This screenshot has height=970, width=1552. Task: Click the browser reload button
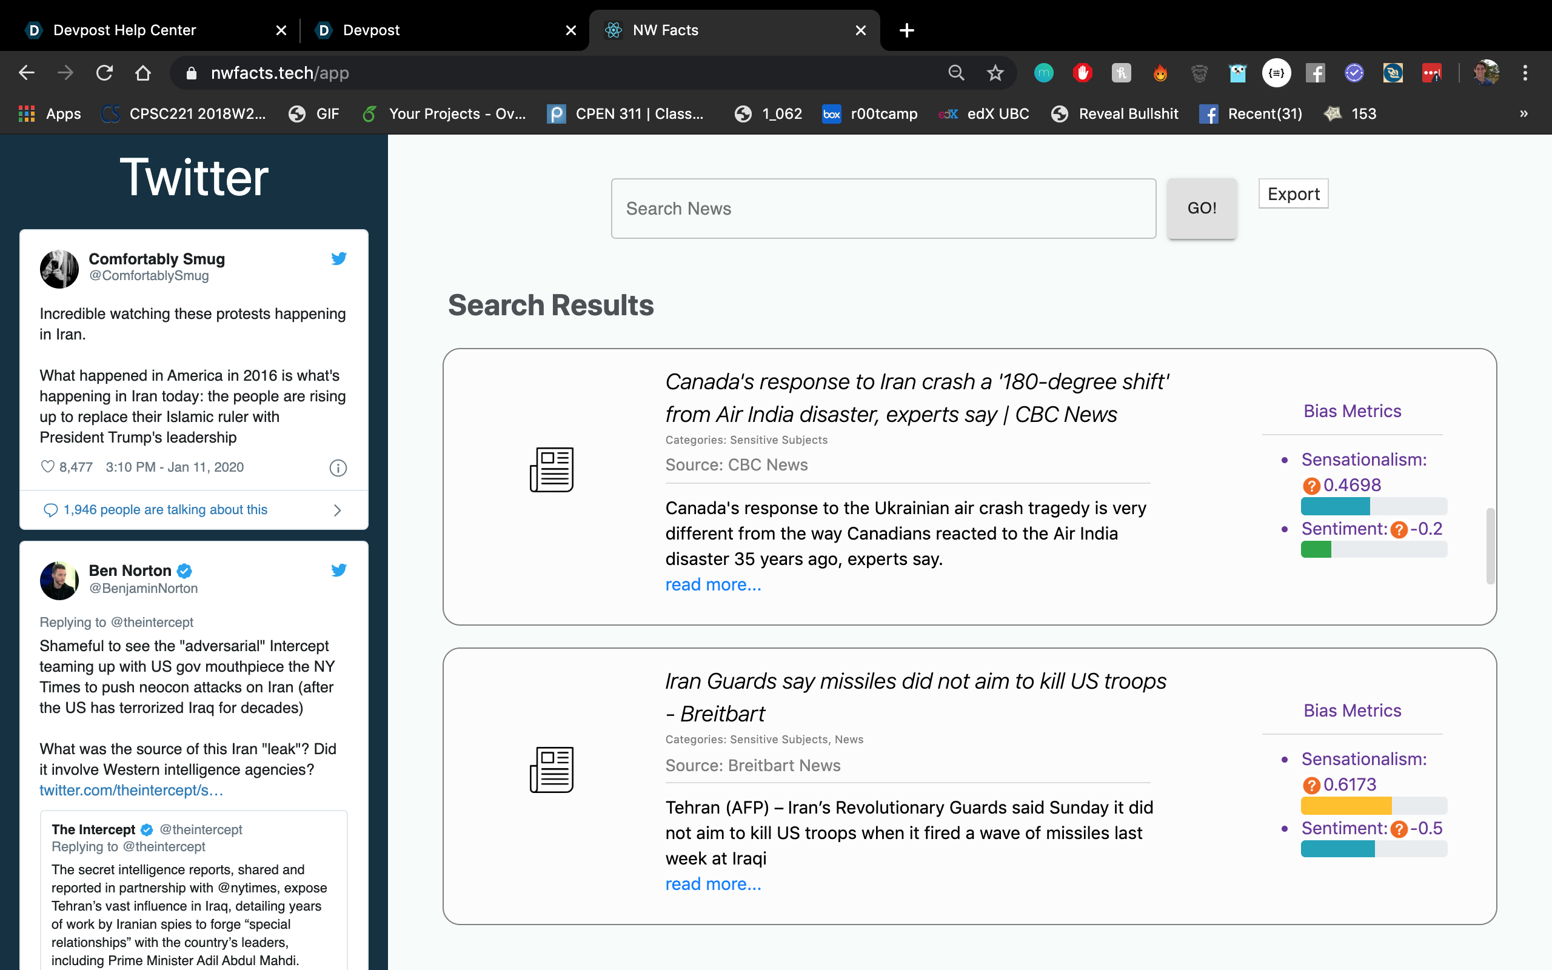coord(104,73)
